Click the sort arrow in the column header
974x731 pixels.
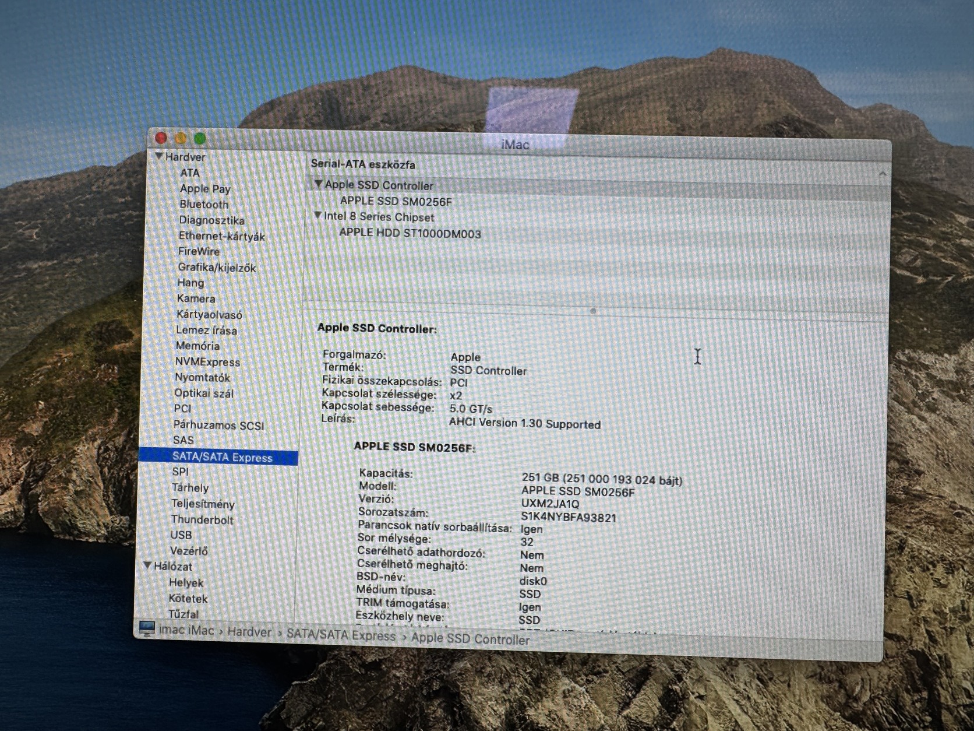883,174
